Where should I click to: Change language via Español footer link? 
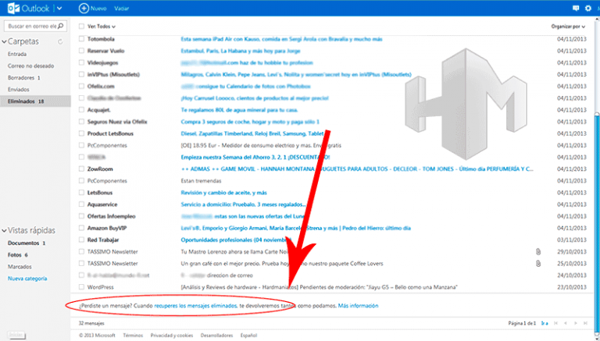coord(248,336)
